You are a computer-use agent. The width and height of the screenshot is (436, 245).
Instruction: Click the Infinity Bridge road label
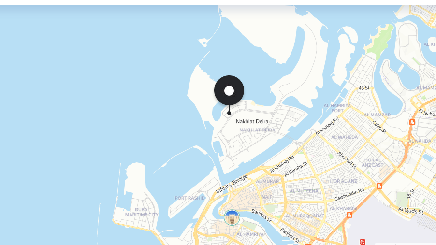coord(232,185)
